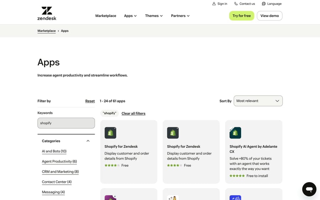
Task: Click the Try for free button
Action: tap(241, 16)
